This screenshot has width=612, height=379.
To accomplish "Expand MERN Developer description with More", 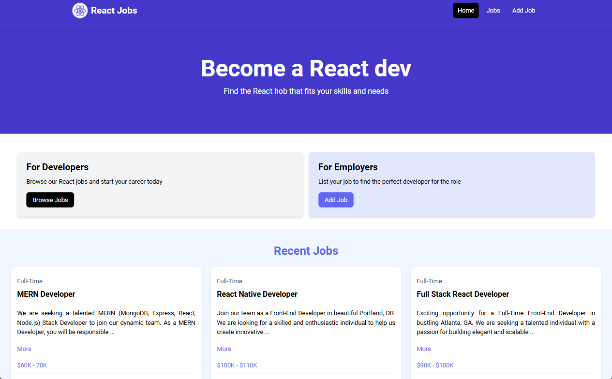I will pyautogui.click(x=24, y=349).
